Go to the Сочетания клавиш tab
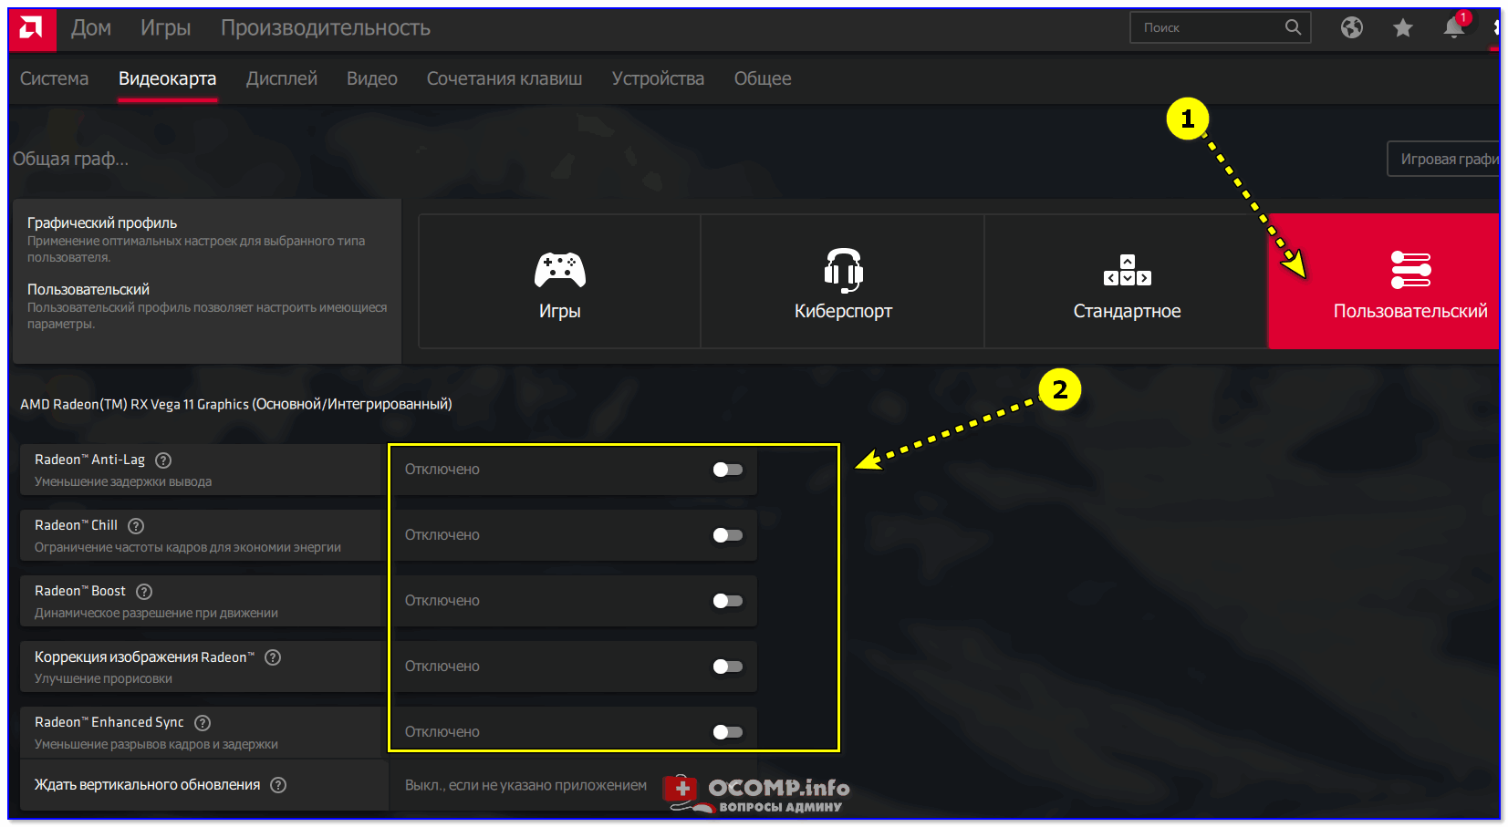This screenshot has height=827, width=1508. point(504,79)
